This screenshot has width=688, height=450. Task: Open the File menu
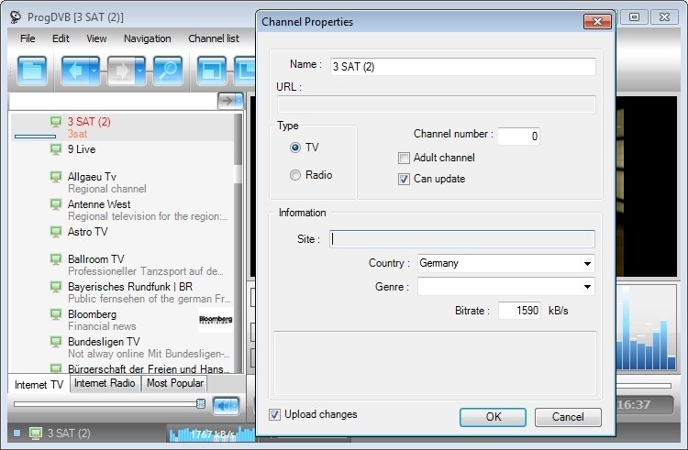pyautogui.click(x=28, y=38)
